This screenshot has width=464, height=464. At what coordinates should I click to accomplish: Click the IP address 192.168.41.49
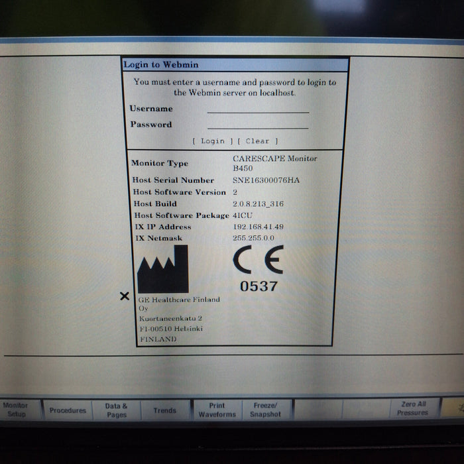[258, 227]
